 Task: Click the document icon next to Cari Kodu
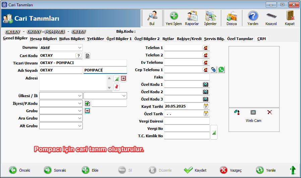click(87, 56)
